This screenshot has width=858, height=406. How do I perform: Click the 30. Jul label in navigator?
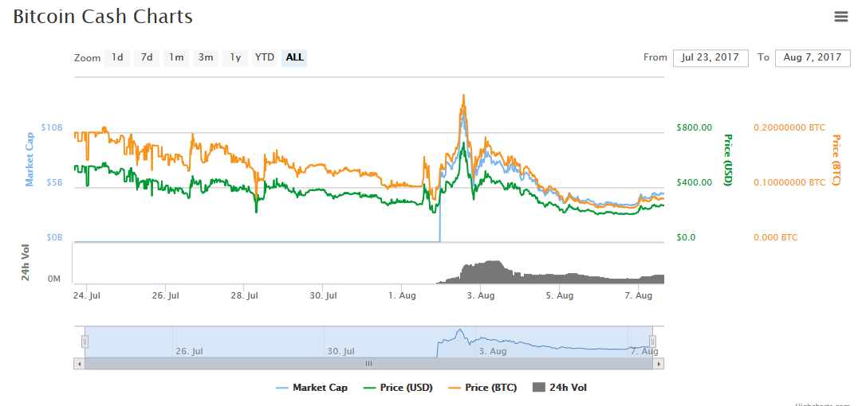click(x=341, y=351)
